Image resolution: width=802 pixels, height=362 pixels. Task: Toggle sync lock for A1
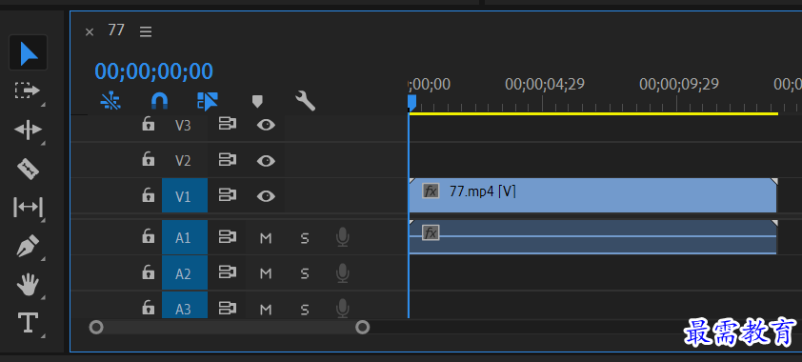[228, 237]
